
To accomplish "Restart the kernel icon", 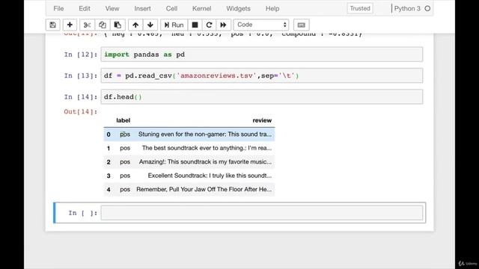I will coord(209,25).
